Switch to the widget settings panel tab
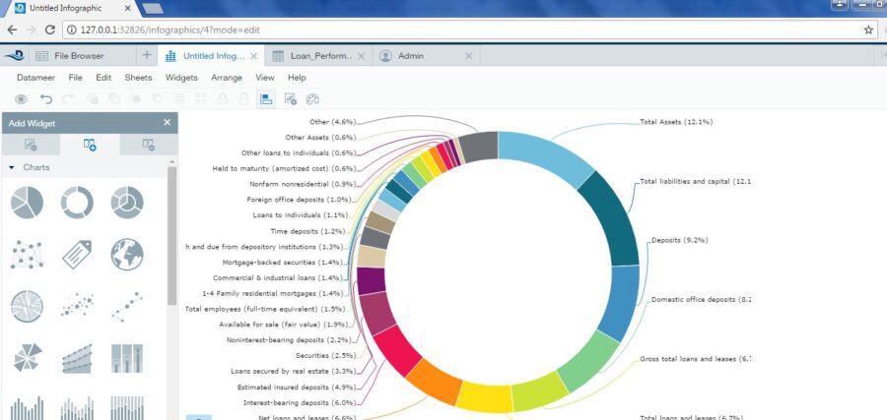The height and width of the screenshot is (420, 887). (31, 145)
